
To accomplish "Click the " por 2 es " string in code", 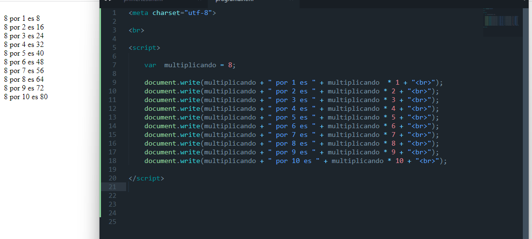I will tap(292, 91).
